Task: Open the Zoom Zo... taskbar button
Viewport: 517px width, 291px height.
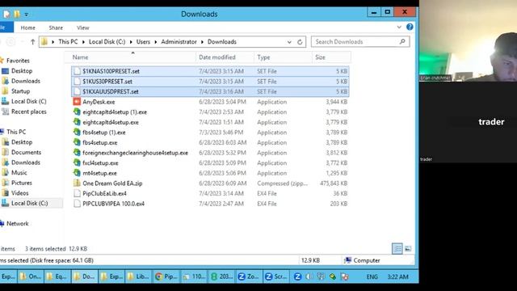Action: point(249,276)
